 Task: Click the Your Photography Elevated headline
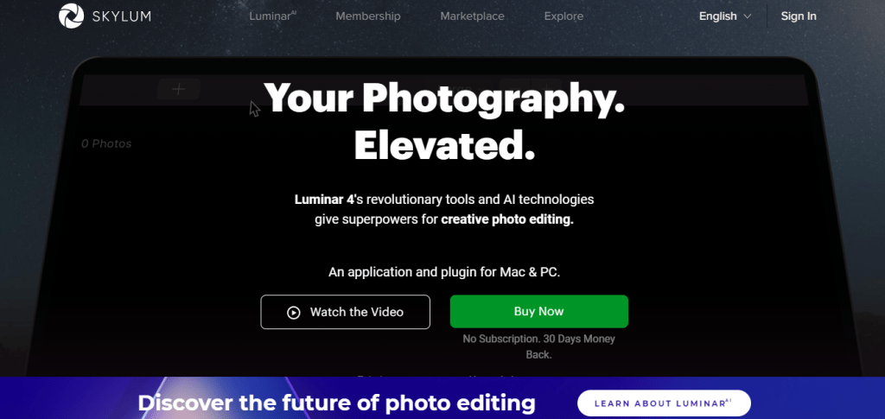pos(444,121)
